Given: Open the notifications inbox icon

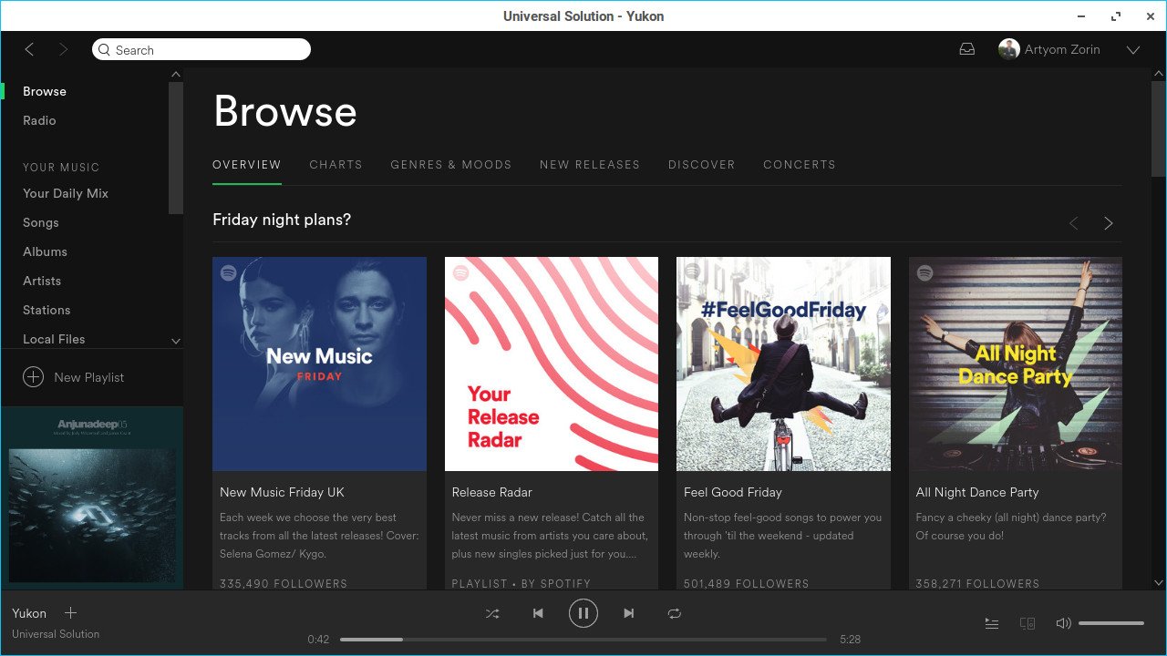Looking at the screenshot, I should [x=967, y=49].
